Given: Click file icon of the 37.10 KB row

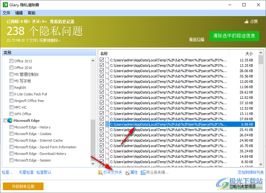Looking at the screenshot, I should pyautogui.click(x=107, y=103).
